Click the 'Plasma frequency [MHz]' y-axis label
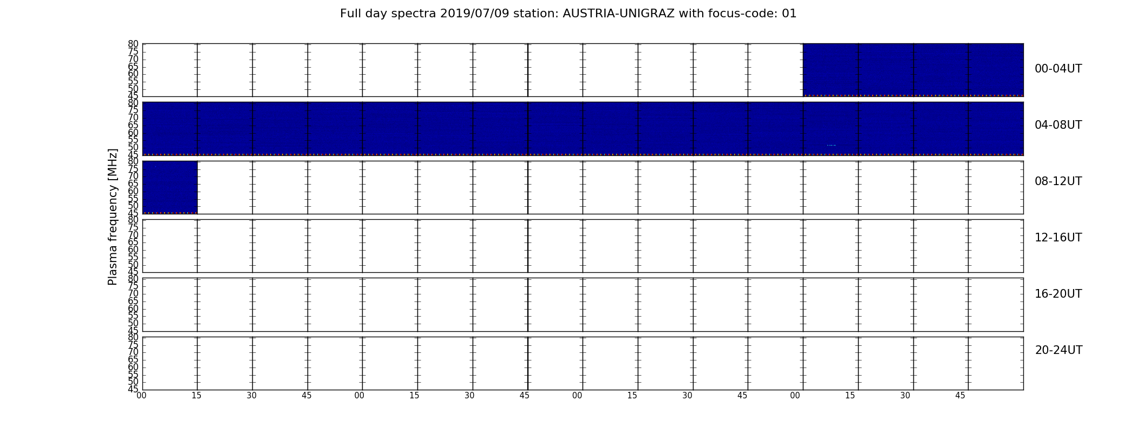This screenshot has width=1137, height=433. tap(113, 216)
